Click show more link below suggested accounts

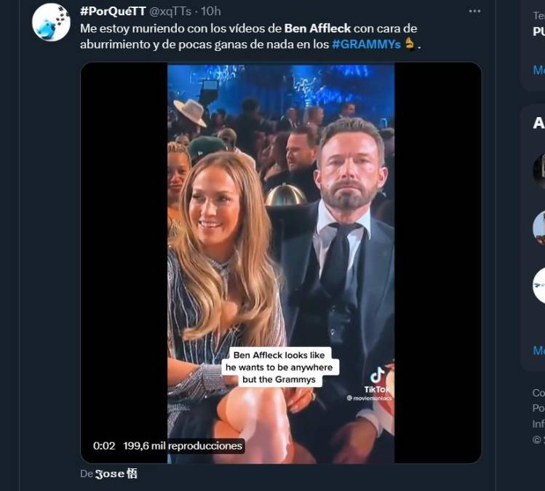click(x=538, y=351)
